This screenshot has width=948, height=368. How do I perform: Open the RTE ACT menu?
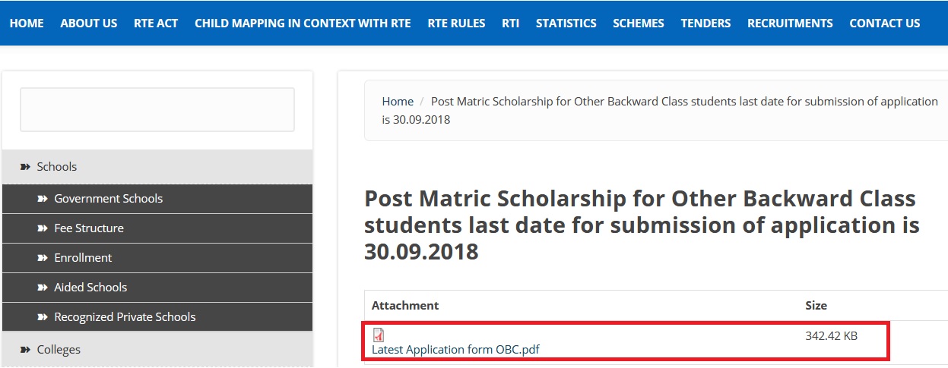(156, 24)
